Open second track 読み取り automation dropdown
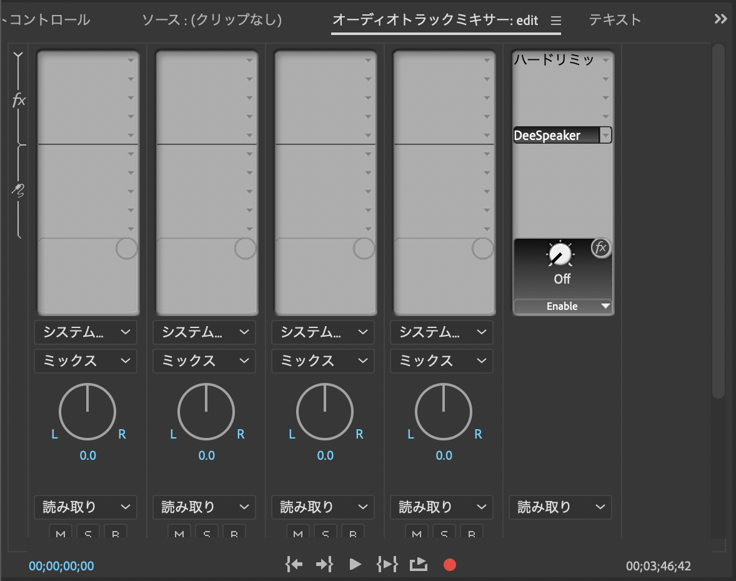Screen dimensions: 736x581 coord(204,507)
